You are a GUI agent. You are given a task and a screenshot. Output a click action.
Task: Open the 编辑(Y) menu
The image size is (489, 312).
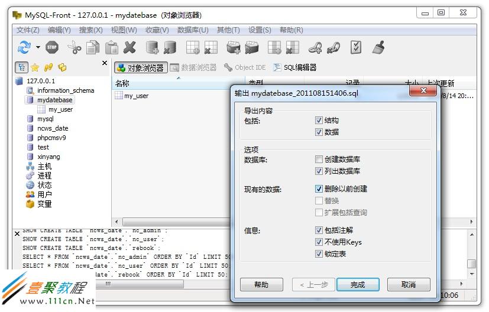(59, 30)
